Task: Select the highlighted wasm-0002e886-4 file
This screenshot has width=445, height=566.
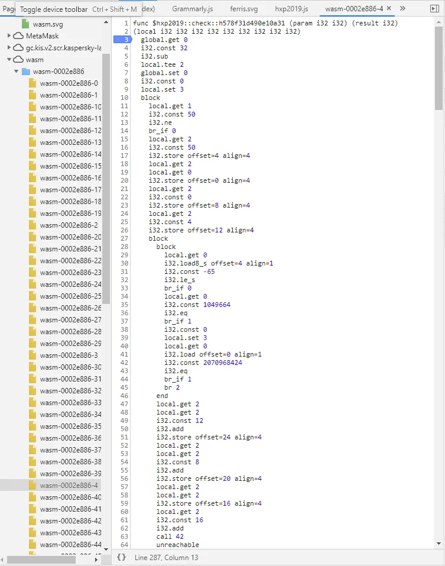Action: [69, 485]
